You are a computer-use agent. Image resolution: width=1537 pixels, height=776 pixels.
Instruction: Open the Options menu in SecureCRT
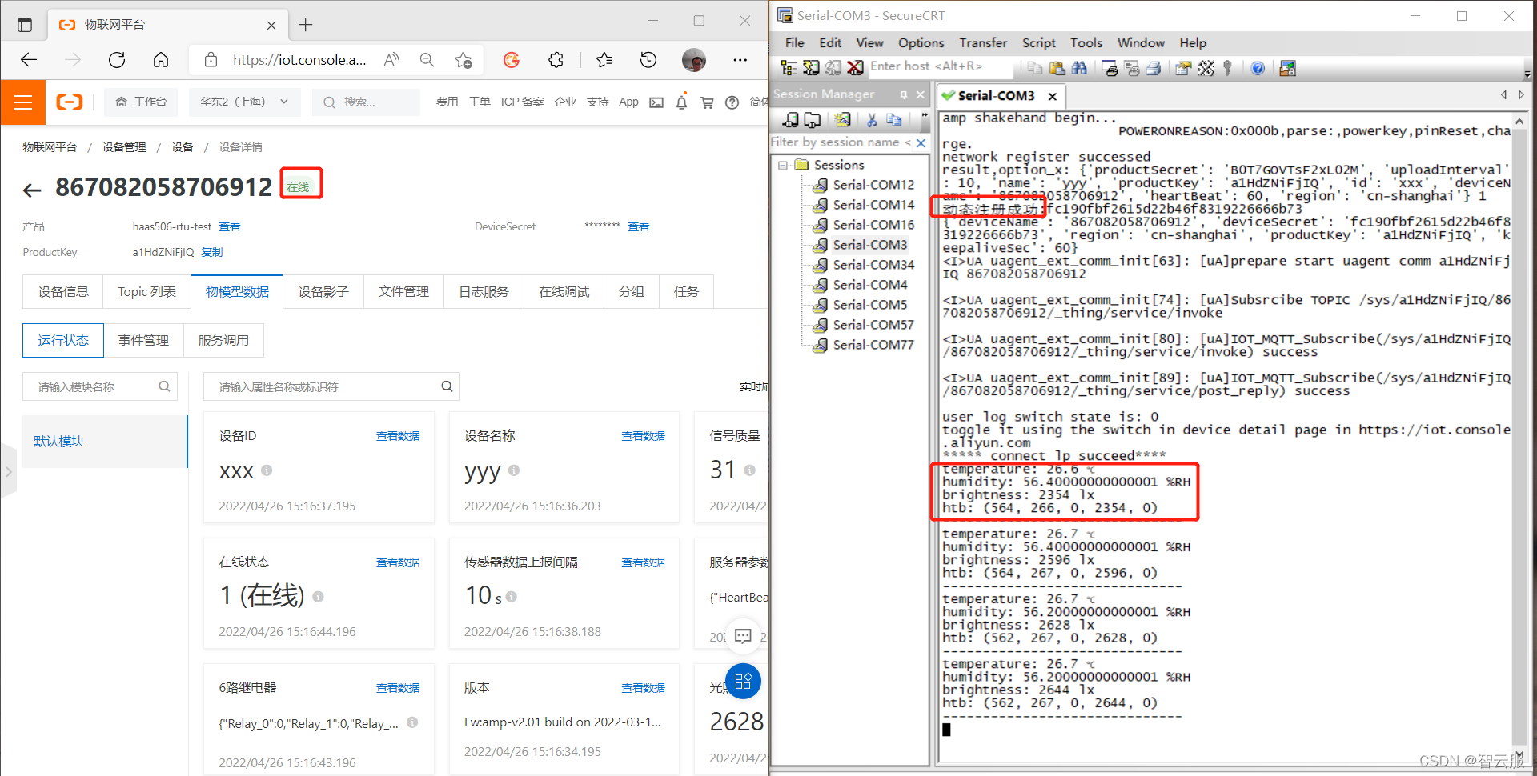(921, 43)
